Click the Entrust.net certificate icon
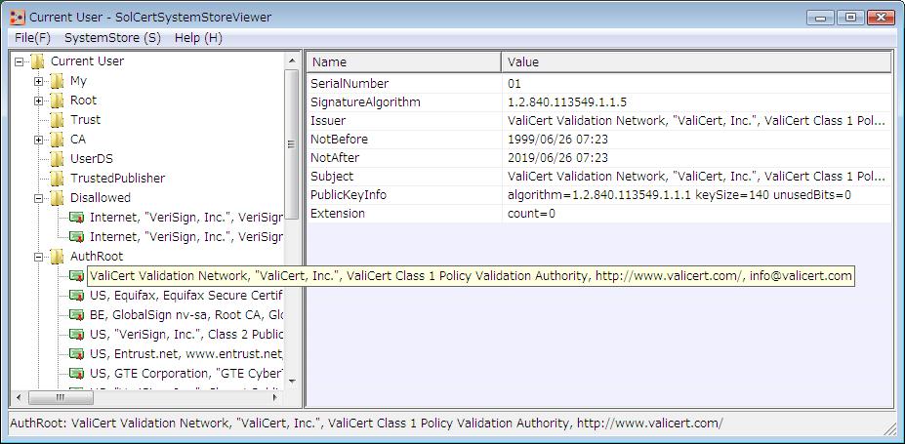 [77, 353]
